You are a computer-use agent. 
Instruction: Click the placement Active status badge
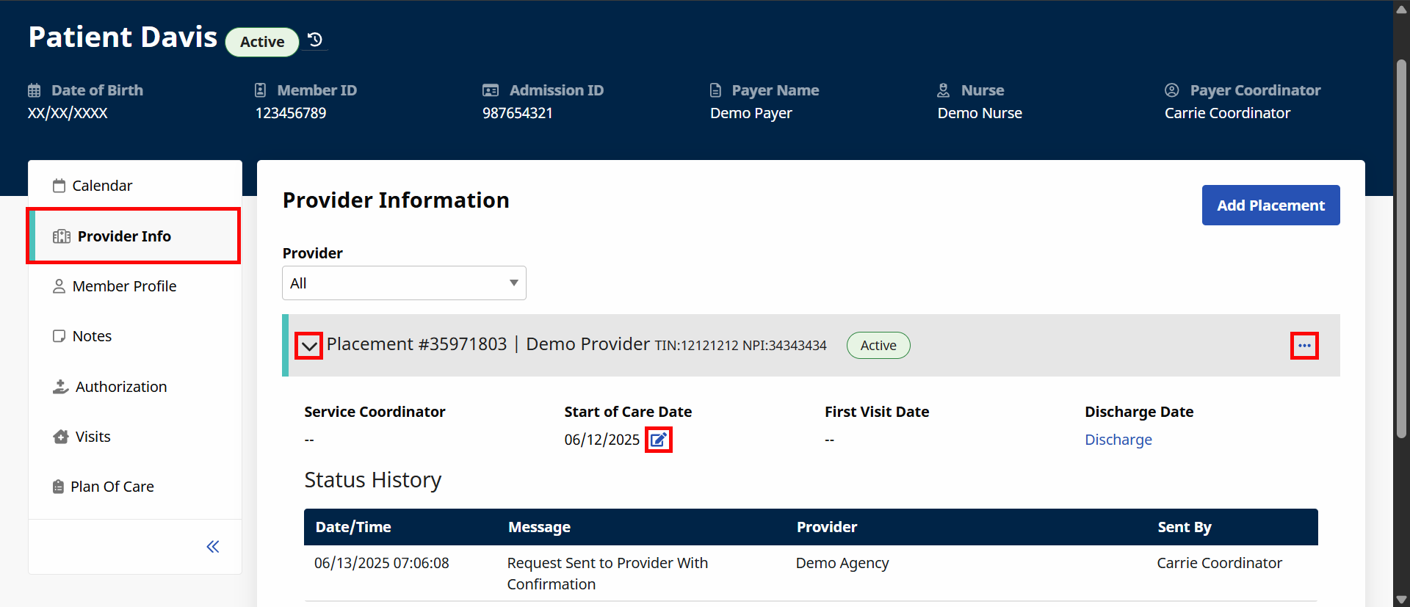tap(878, 346)
